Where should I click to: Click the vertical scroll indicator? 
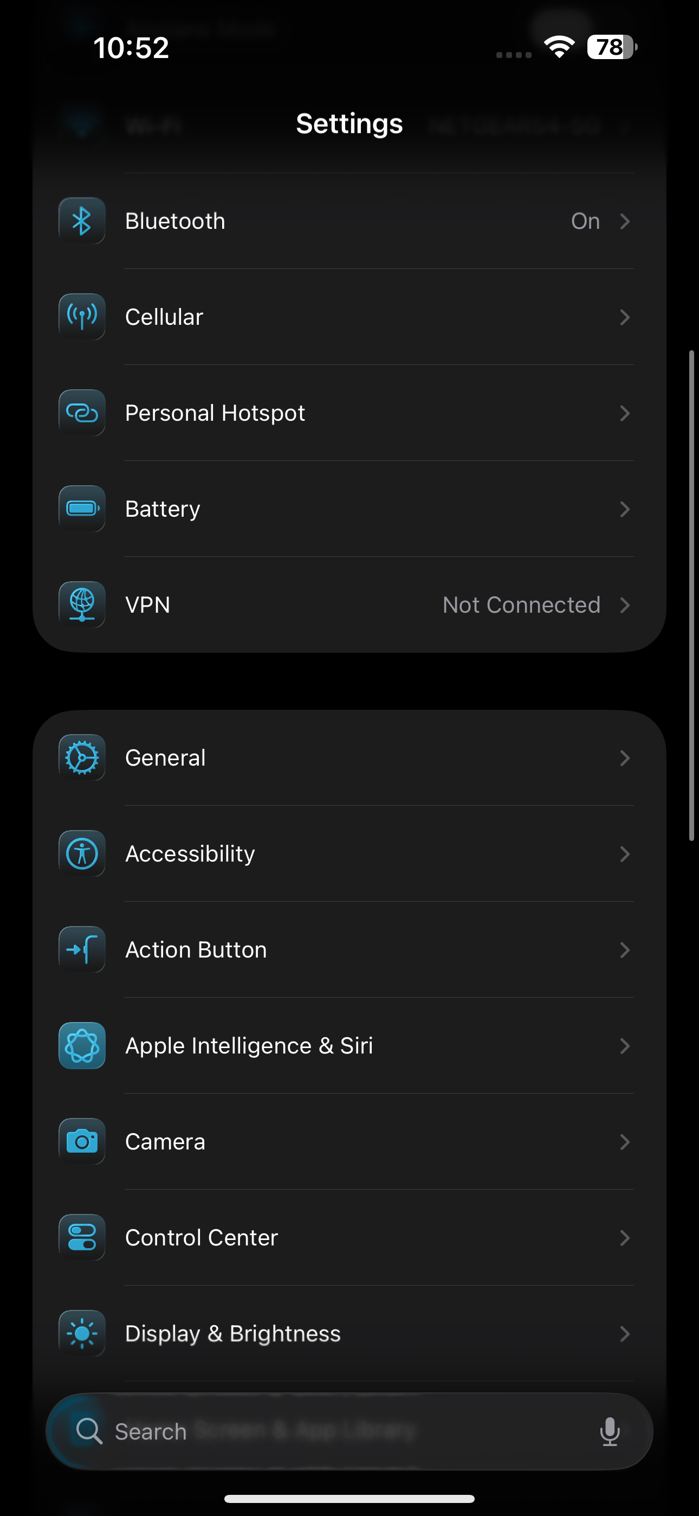(692, 594)
